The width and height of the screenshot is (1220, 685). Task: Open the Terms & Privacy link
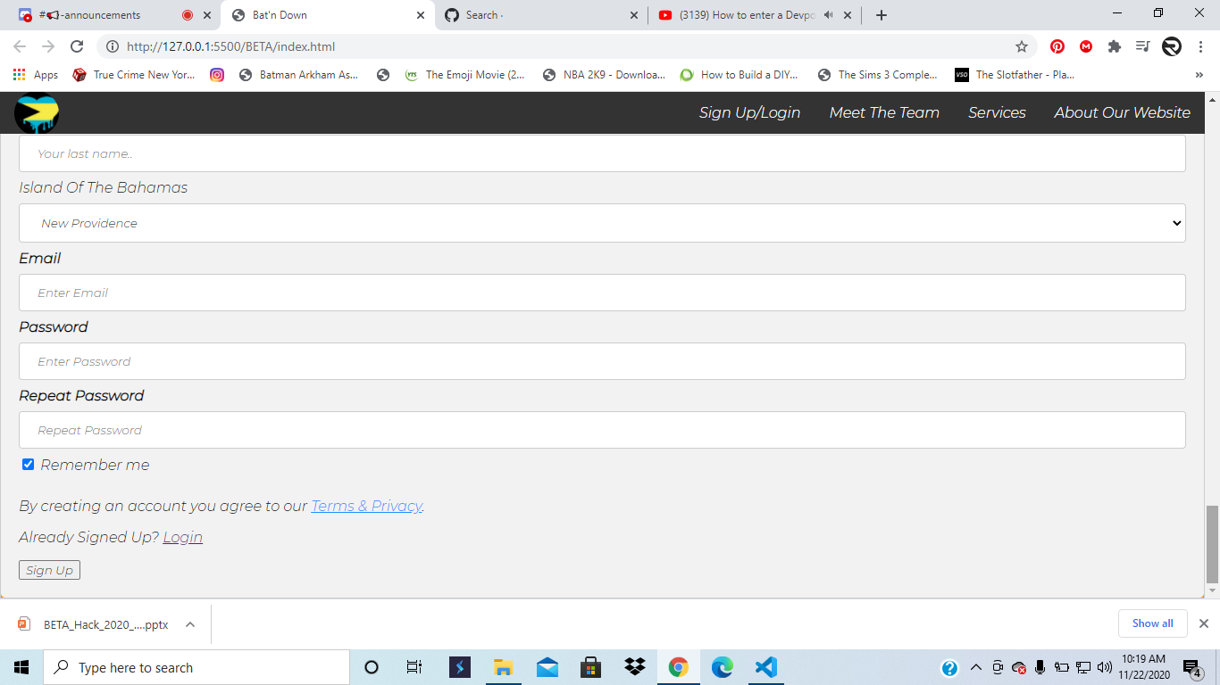coord(366,506)
